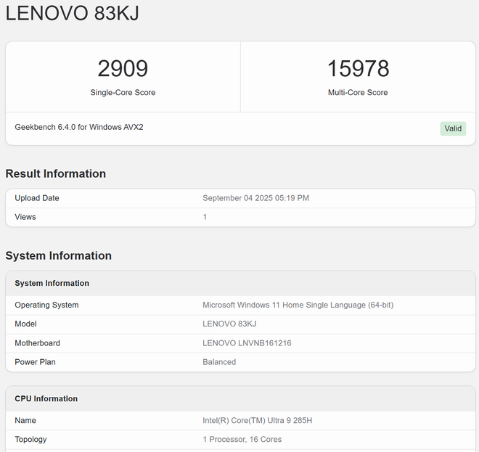Click the Balanced power plan value
This screenshot has height=452, width=479.
tap(219, 362)
